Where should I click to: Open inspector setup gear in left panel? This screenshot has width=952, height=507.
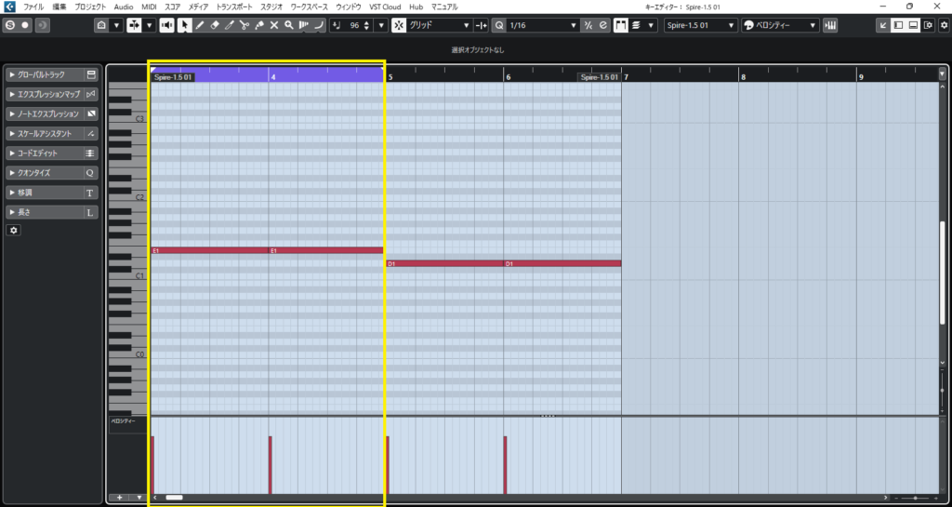click(13, 230)
